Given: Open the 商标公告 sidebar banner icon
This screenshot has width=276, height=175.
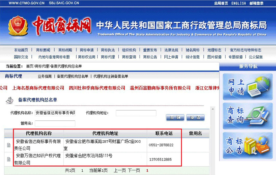Looking at the screenshot, I should pos(248,145).
